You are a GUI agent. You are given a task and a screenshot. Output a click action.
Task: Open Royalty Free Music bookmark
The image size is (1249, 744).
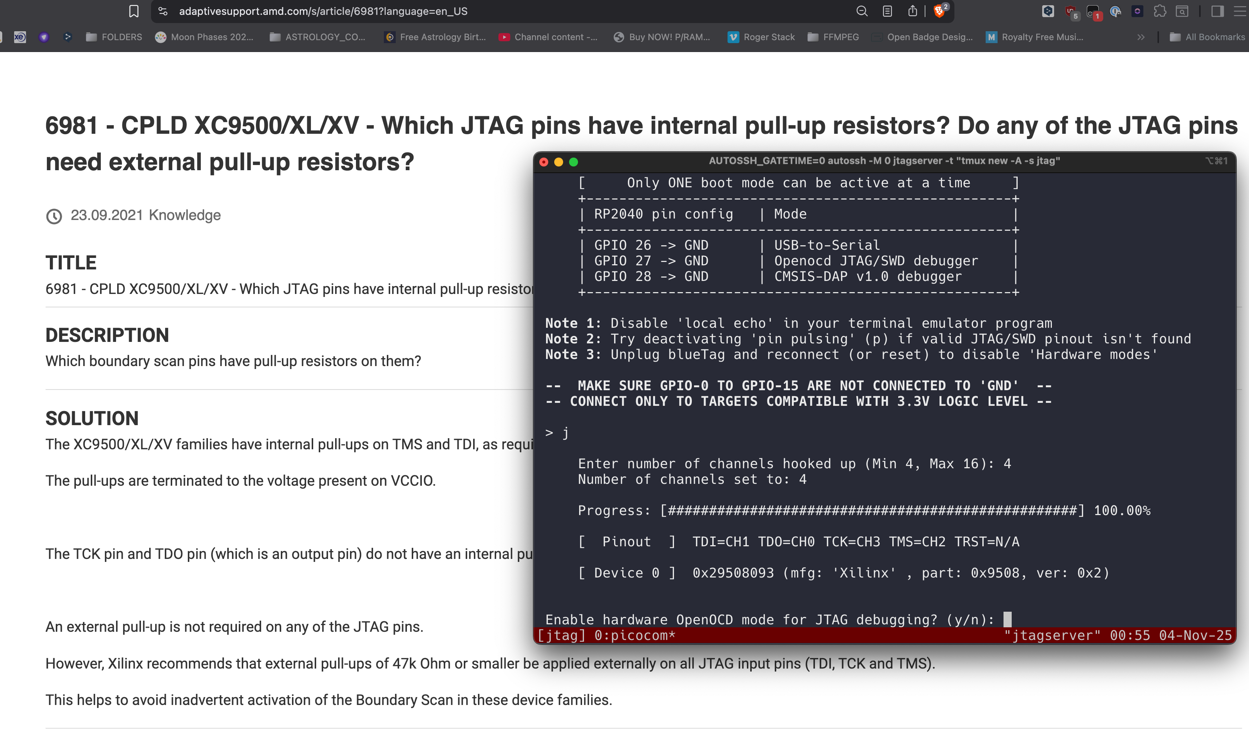[x=1035, y=37]
